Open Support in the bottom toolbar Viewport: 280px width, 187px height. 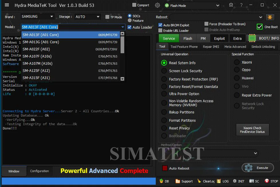[184, 181]
